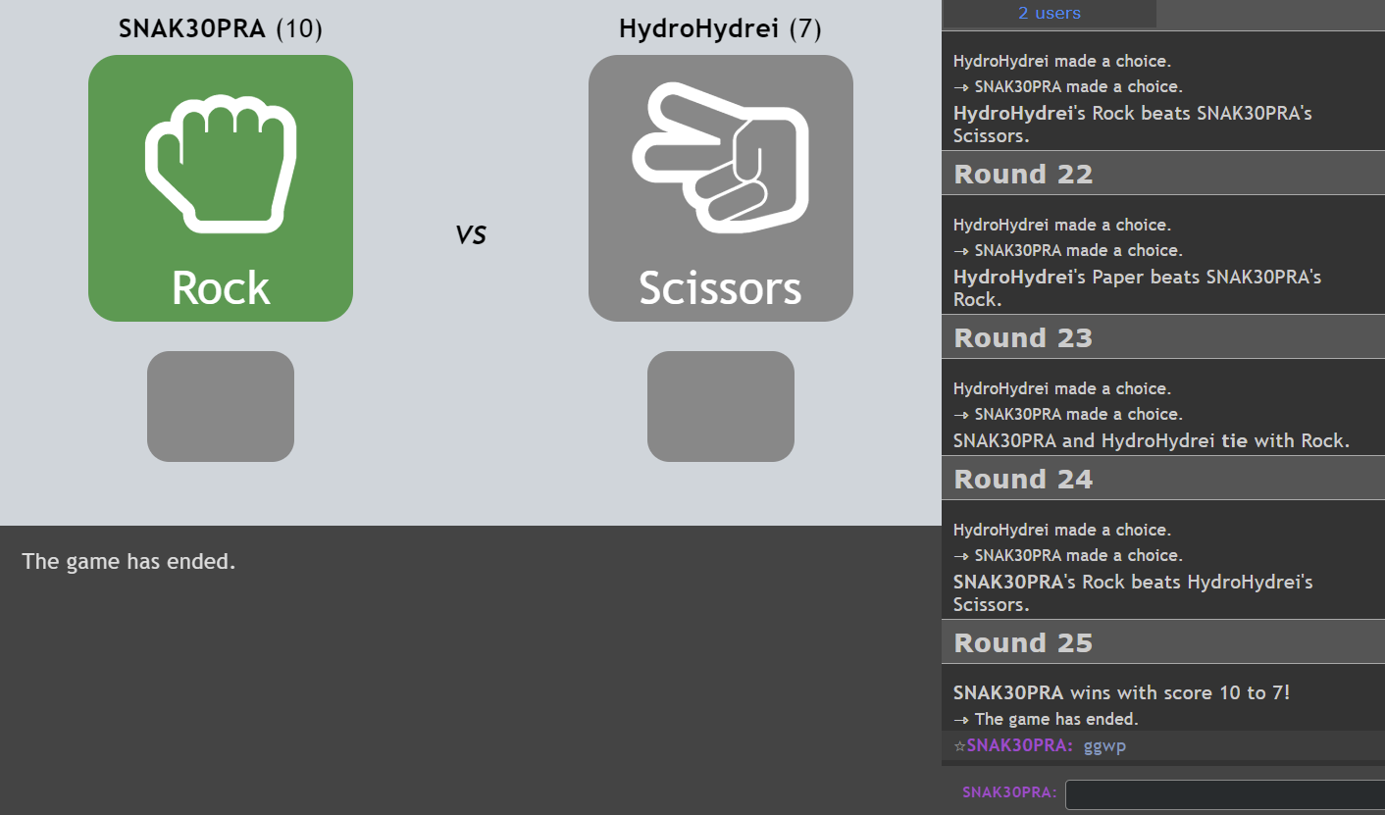Click the 'vs' text between the cards
Viewport: 1385px width, 815px height.
(x=471, y=234)
